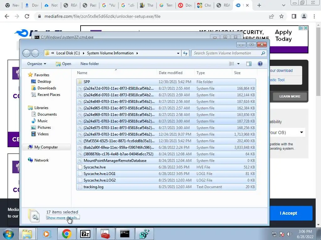Image resolution: width=321 pixels, height=240 pixels.
Task: Sort by Date modified column header
Action: pos(176,72)
